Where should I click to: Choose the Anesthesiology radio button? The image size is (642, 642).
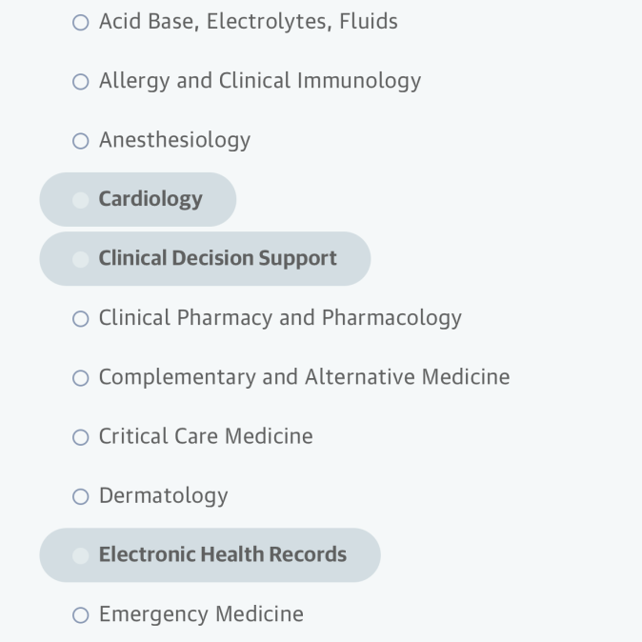[x=81, y=141]
